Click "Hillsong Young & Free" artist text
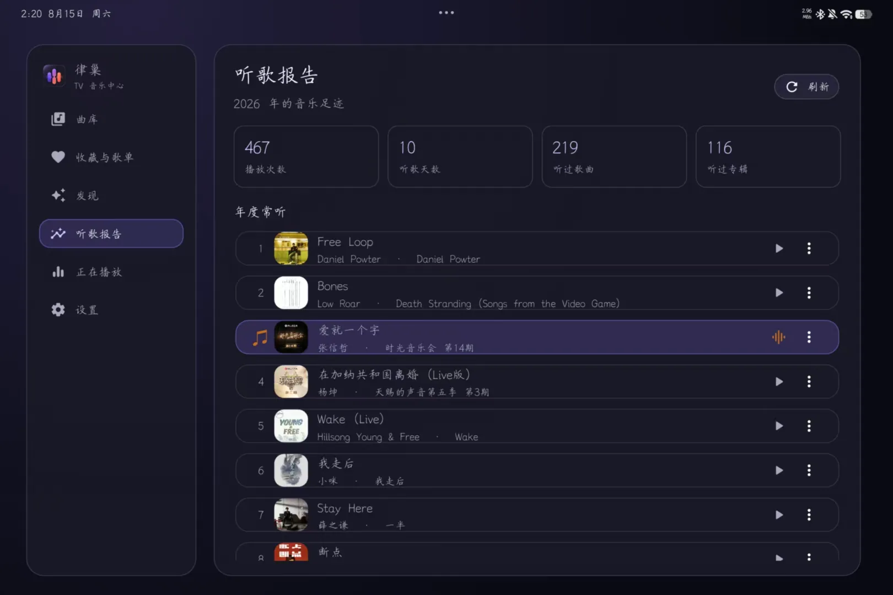The width and height of the screenshot is (893, 595). [x=368, y=437]
